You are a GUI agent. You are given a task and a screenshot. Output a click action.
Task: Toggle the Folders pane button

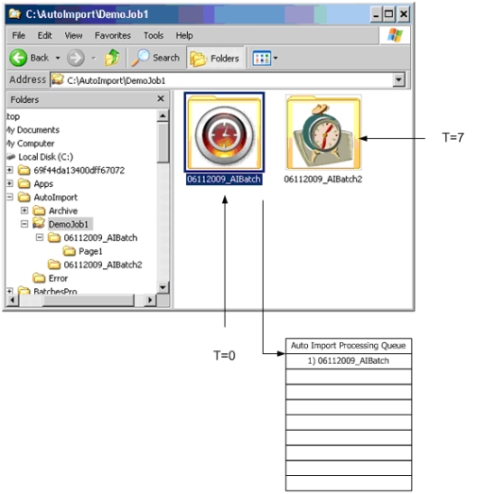tap(215, 58)
